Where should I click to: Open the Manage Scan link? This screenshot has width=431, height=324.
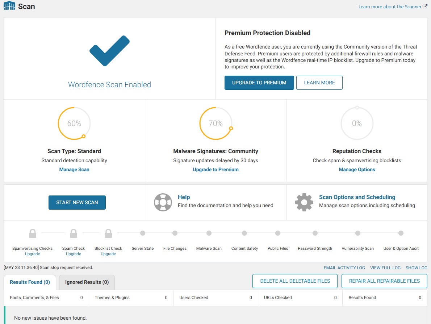tap(74, 169)
